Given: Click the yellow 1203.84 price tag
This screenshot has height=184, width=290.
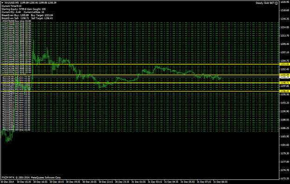Looking at the screenshot, I should click(284, 64).
